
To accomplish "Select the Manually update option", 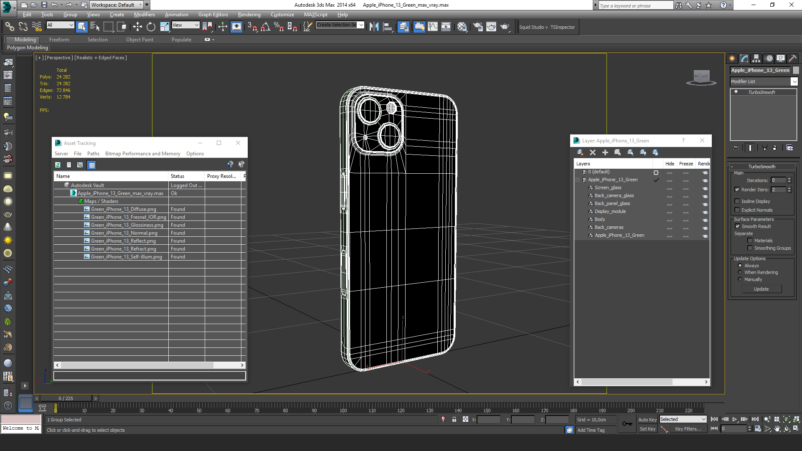I will 740,279.
